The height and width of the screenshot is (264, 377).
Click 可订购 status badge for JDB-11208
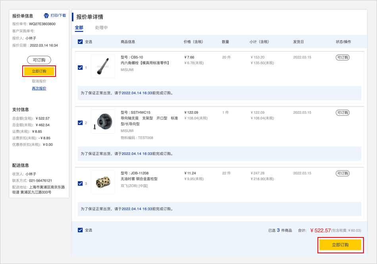click(x=342, y=173)
